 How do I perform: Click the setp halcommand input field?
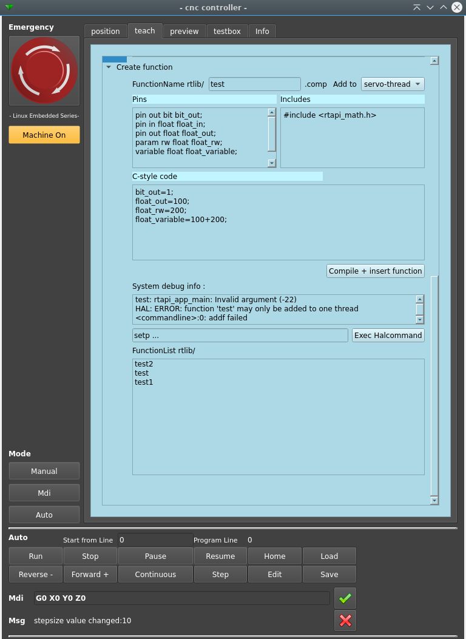tap(240, 336)
